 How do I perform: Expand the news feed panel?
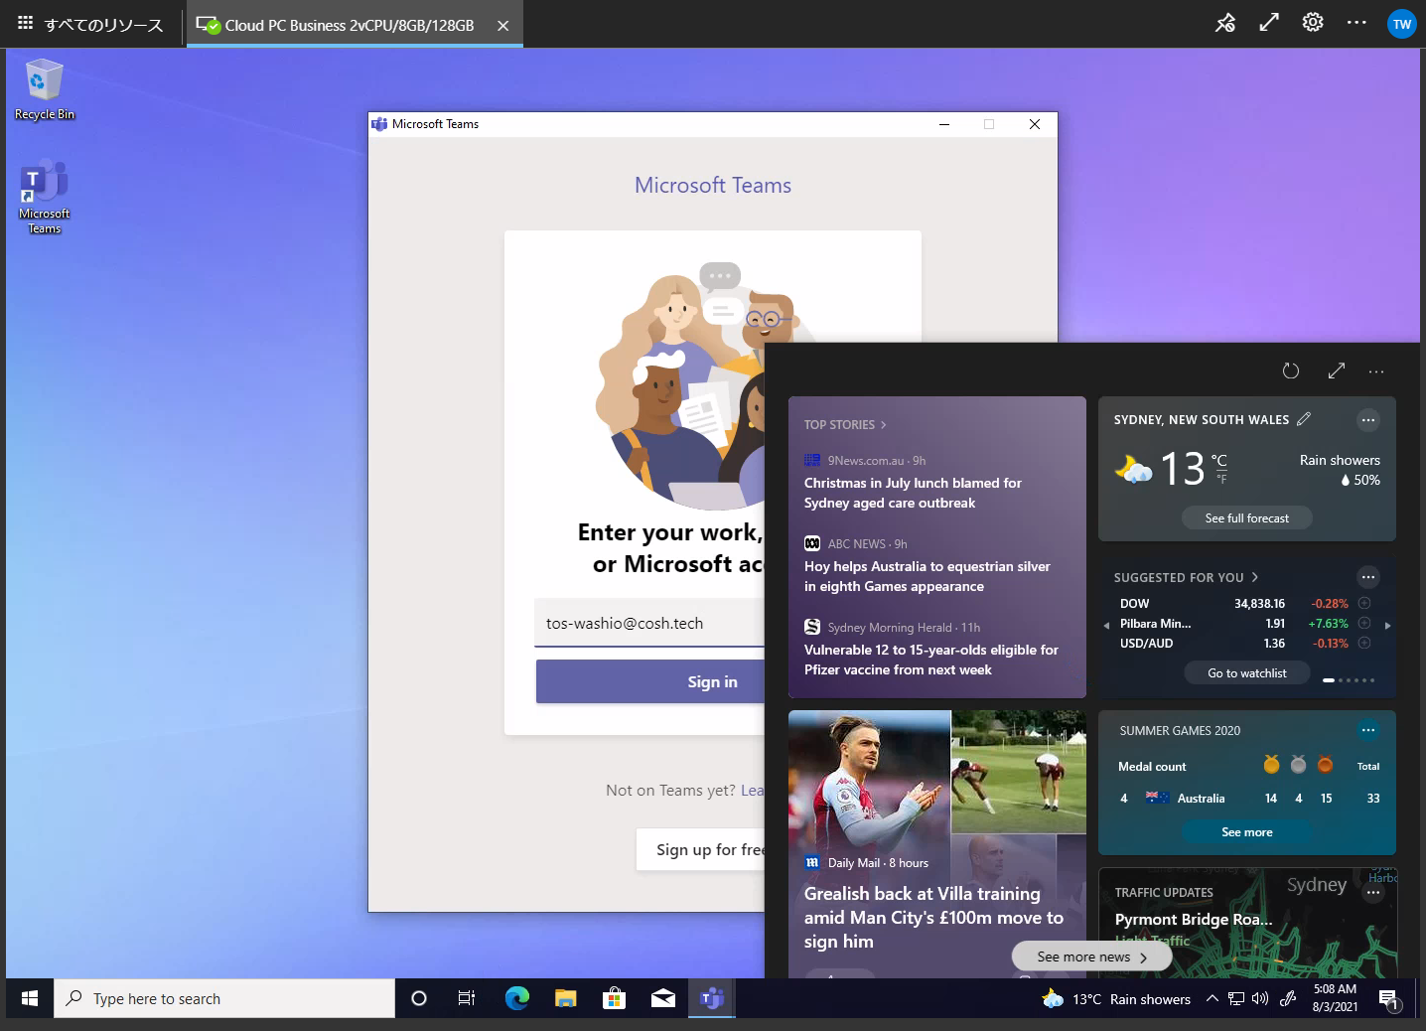[x=1337, y=370]
